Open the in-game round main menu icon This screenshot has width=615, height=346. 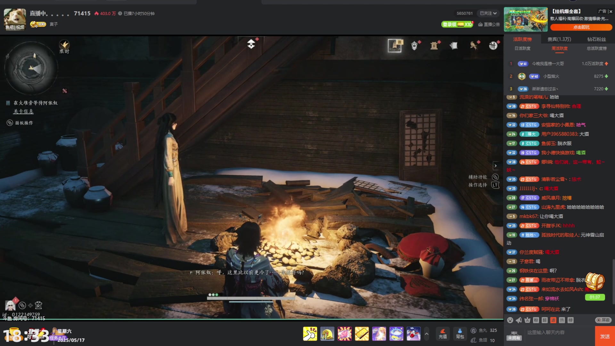(x=493, y=46)
